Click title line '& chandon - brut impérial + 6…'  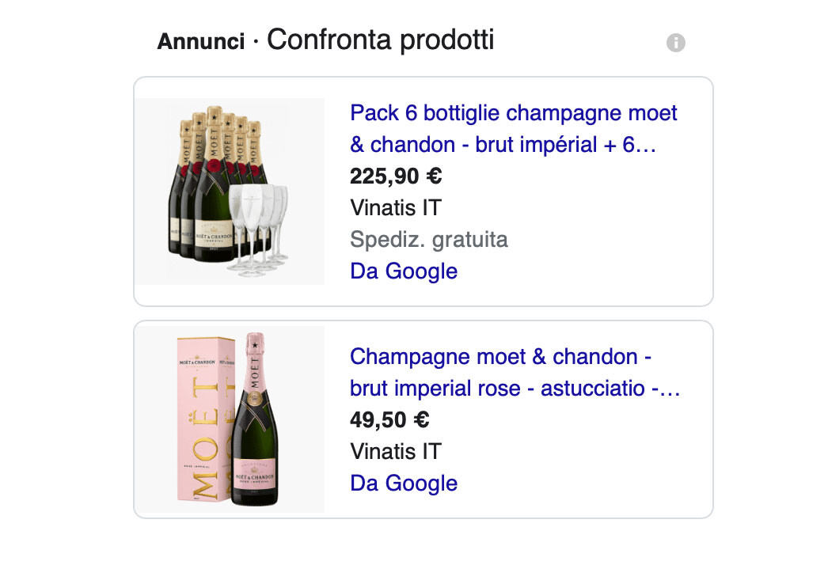click(x=503, y=145)
